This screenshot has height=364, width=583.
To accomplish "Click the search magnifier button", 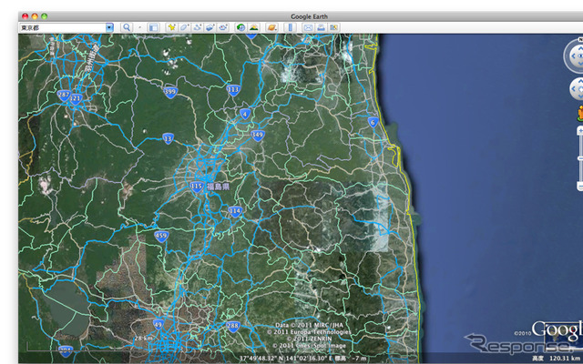I will coord(127,27).
